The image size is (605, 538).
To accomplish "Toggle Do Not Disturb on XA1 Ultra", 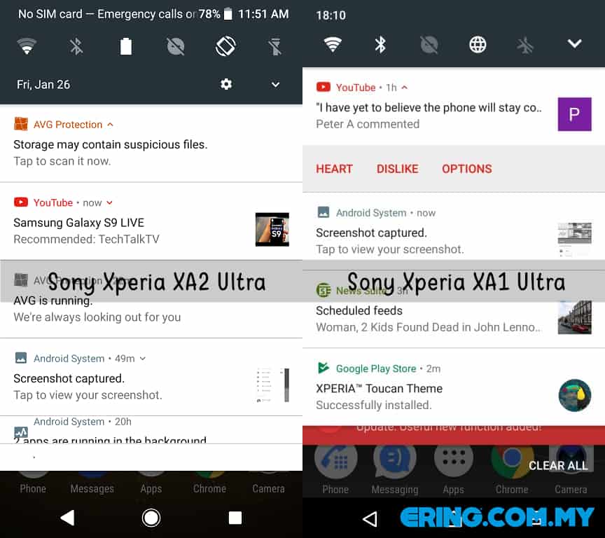I will 429,45.
